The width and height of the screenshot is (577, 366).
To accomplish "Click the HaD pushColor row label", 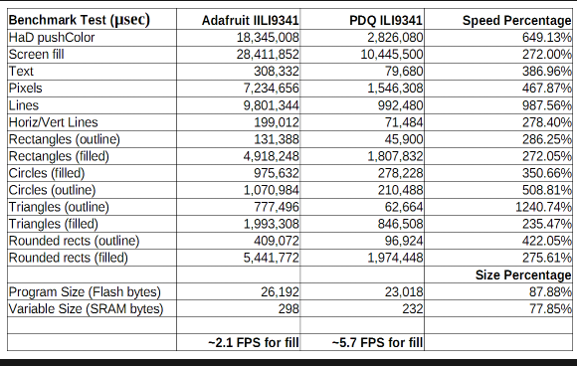I will 52,38.
